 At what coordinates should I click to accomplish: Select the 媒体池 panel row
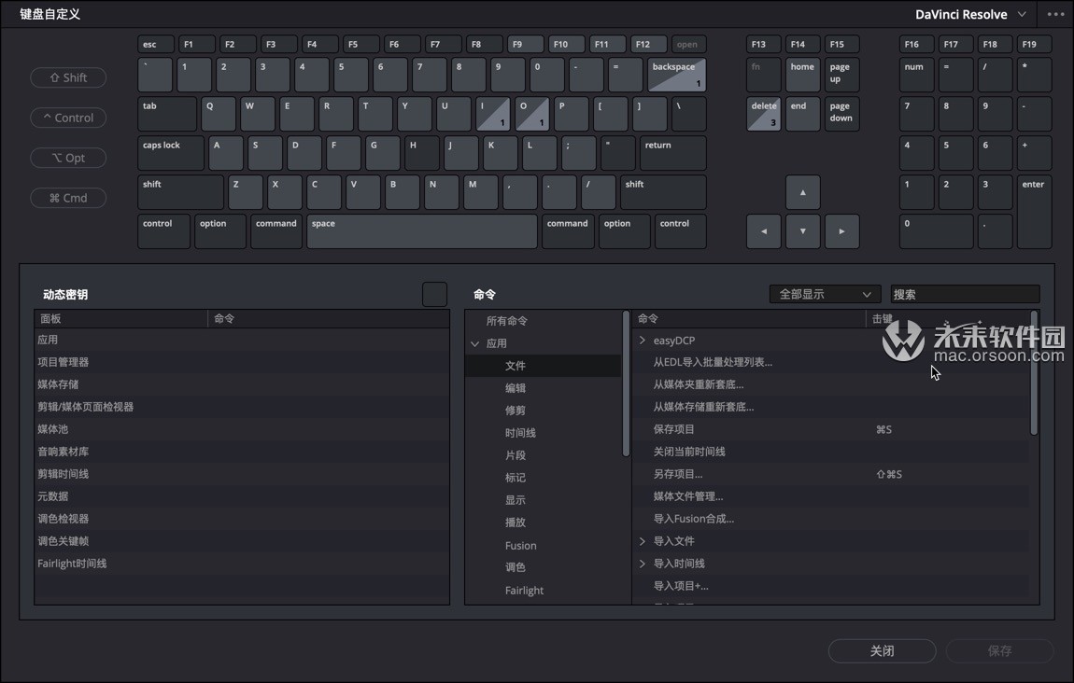tap(242, 429)
